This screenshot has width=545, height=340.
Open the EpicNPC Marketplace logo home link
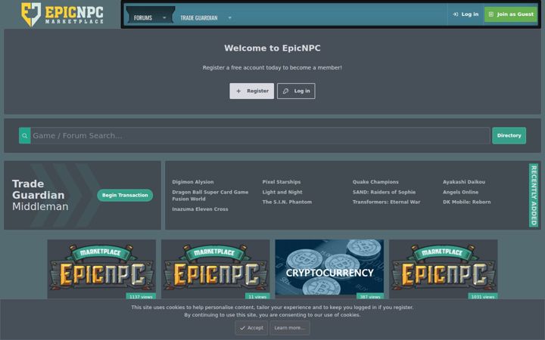[62, 14]
